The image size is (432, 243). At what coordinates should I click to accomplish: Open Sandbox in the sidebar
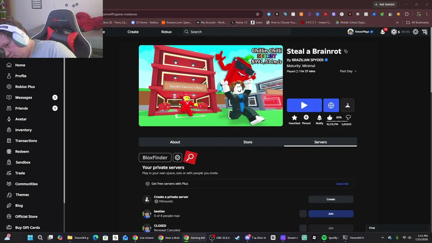coord(23,162)
